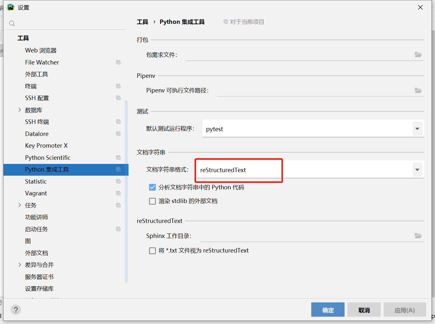The width and height of the screenshot is (435, 324).
Task: Enable 将 *.txt 文件视为 reStructuredText checkbox
Action: (153, 251)
